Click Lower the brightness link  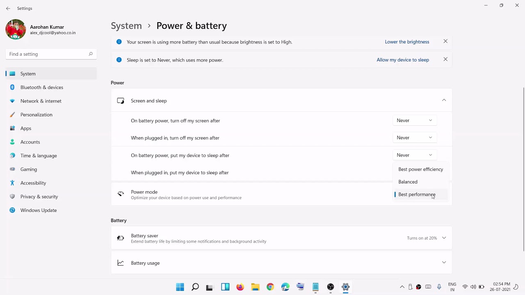point(407,42)
